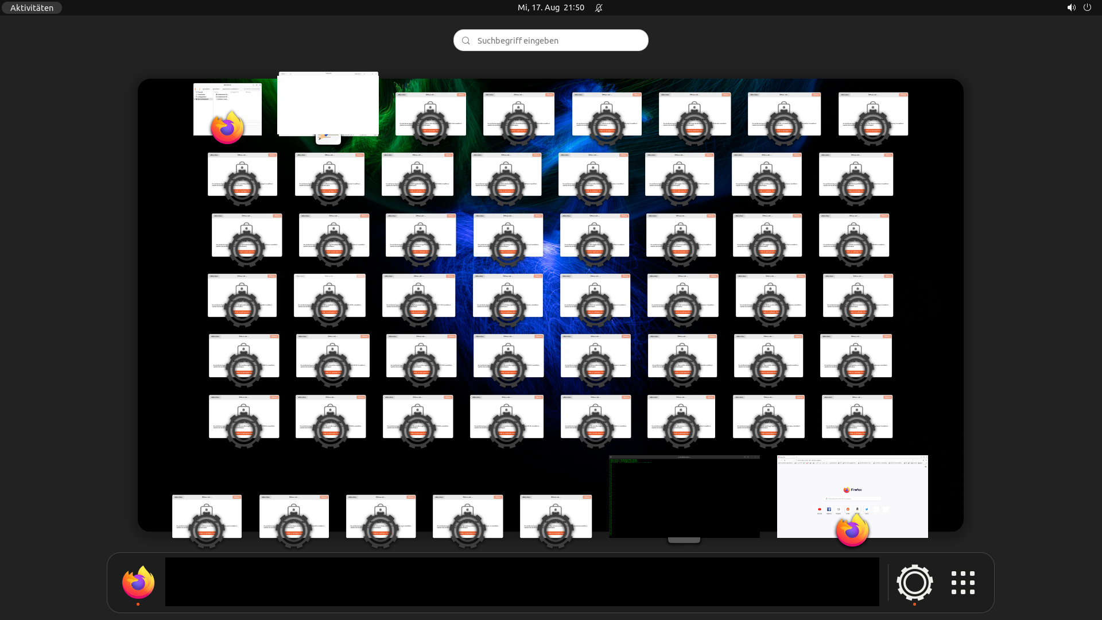Click the Firefox icon in the dash
The height and width of the screenshot is (620, 1102).
(x=138, y=583)
